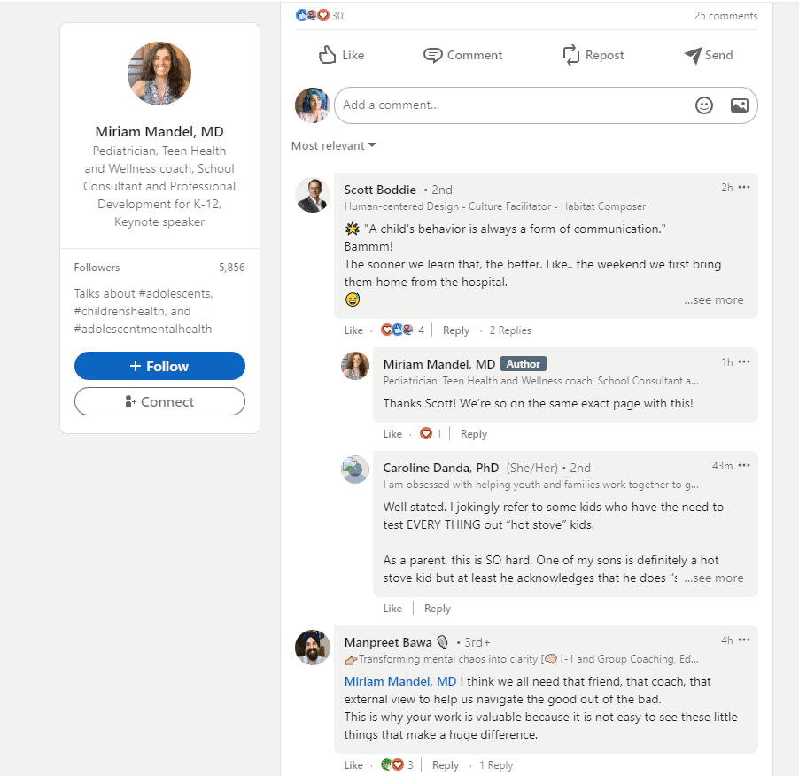799x776 pixels.
Task: Open Scott Boddie's profile photo
Action: coord(312,195)
